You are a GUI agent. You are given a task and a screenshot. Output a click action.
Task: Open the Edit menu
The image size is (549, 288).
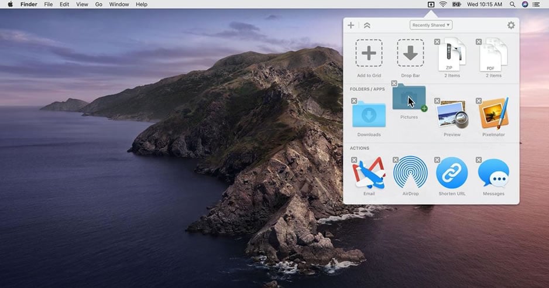tap(64, 4)
